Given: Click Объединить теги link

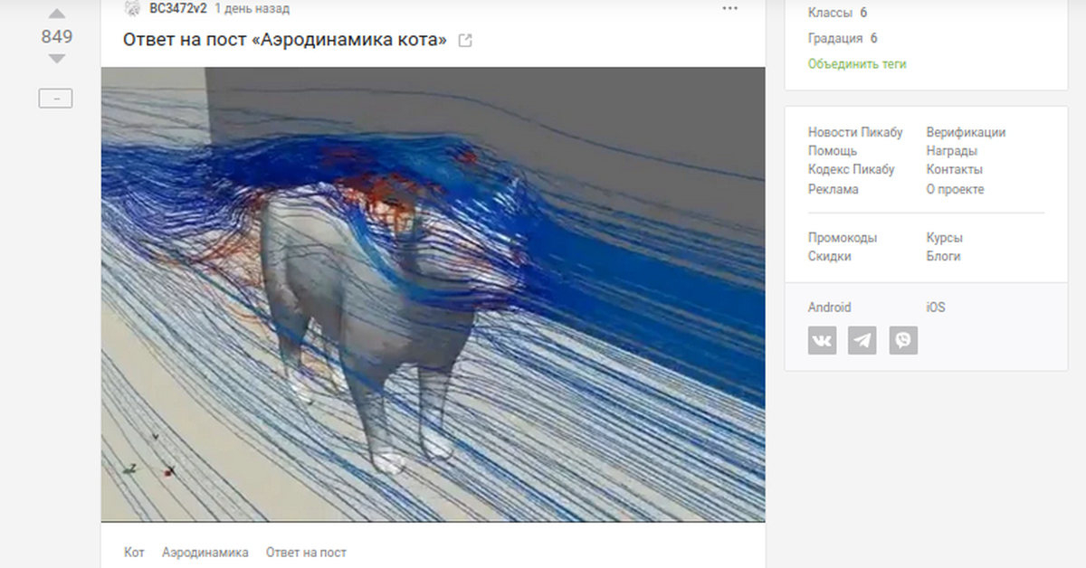Looking at the screenshot, I should [857, 64].
